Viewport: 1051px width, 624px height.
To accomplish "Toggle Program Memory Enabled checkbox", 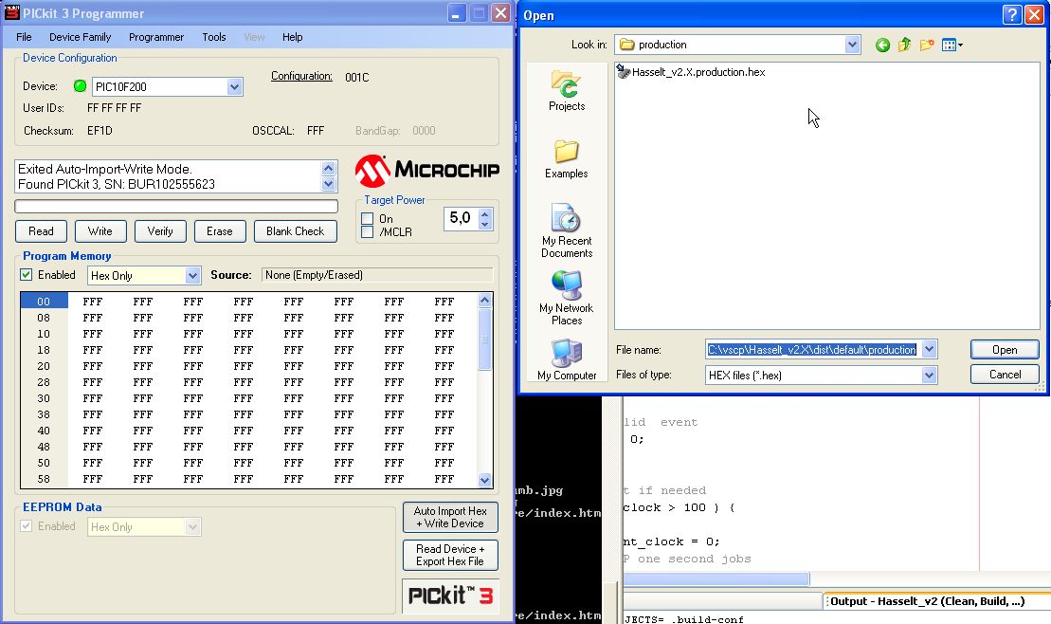I will pyautogui.click(x=27, y=275).
